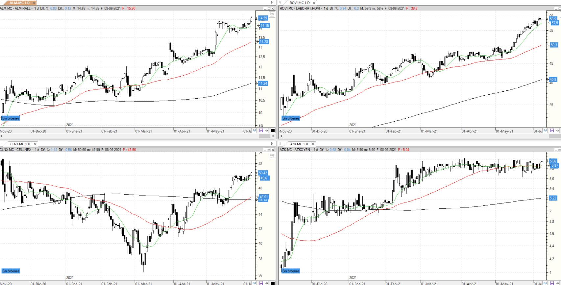The image size is (561, 285).
Task: Click the save icon on Rovi chart
Action: tap(552, 131)
